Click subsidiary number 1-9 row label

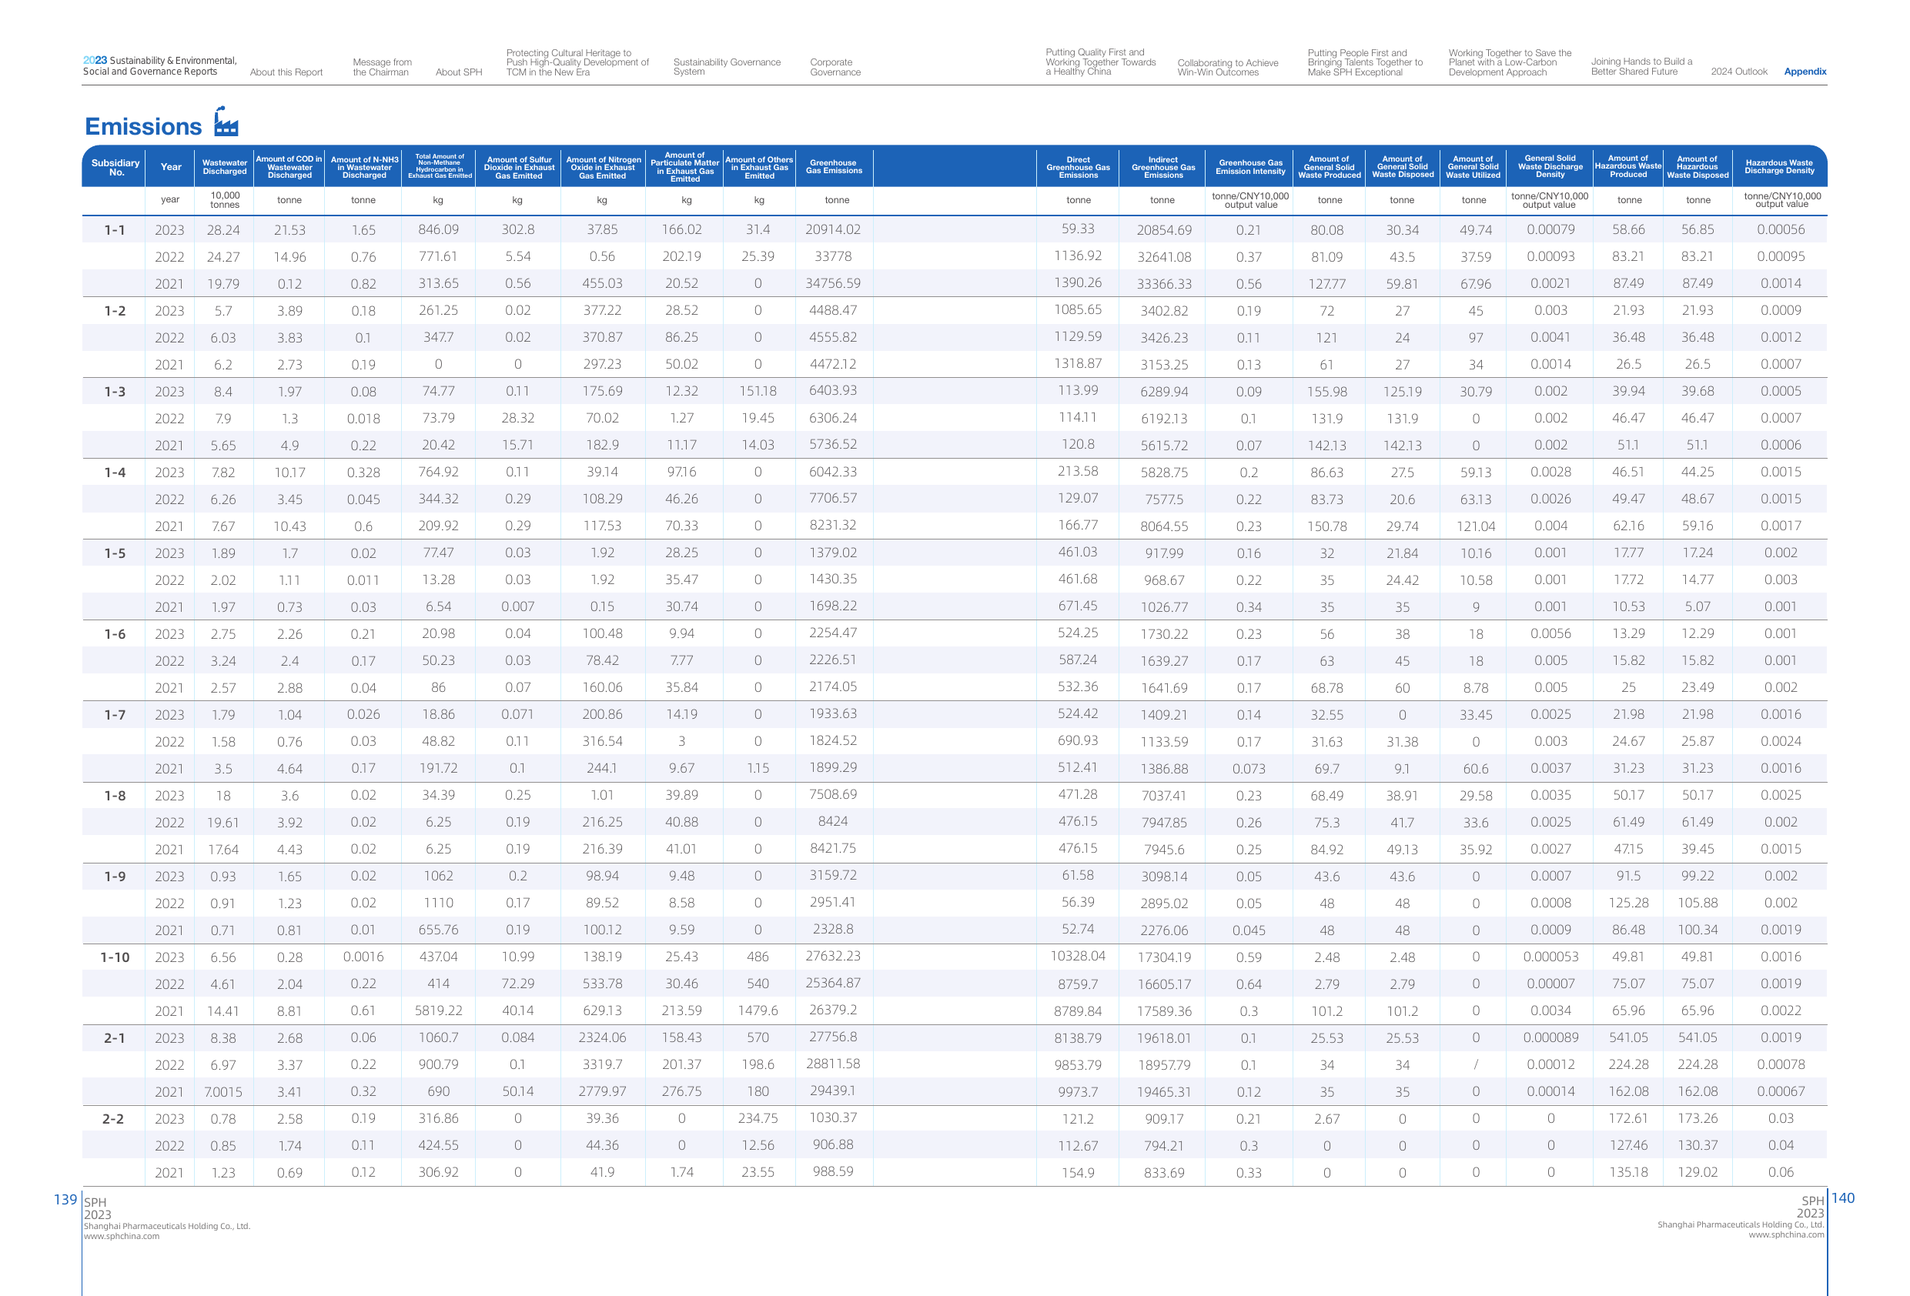coord(114,876)
